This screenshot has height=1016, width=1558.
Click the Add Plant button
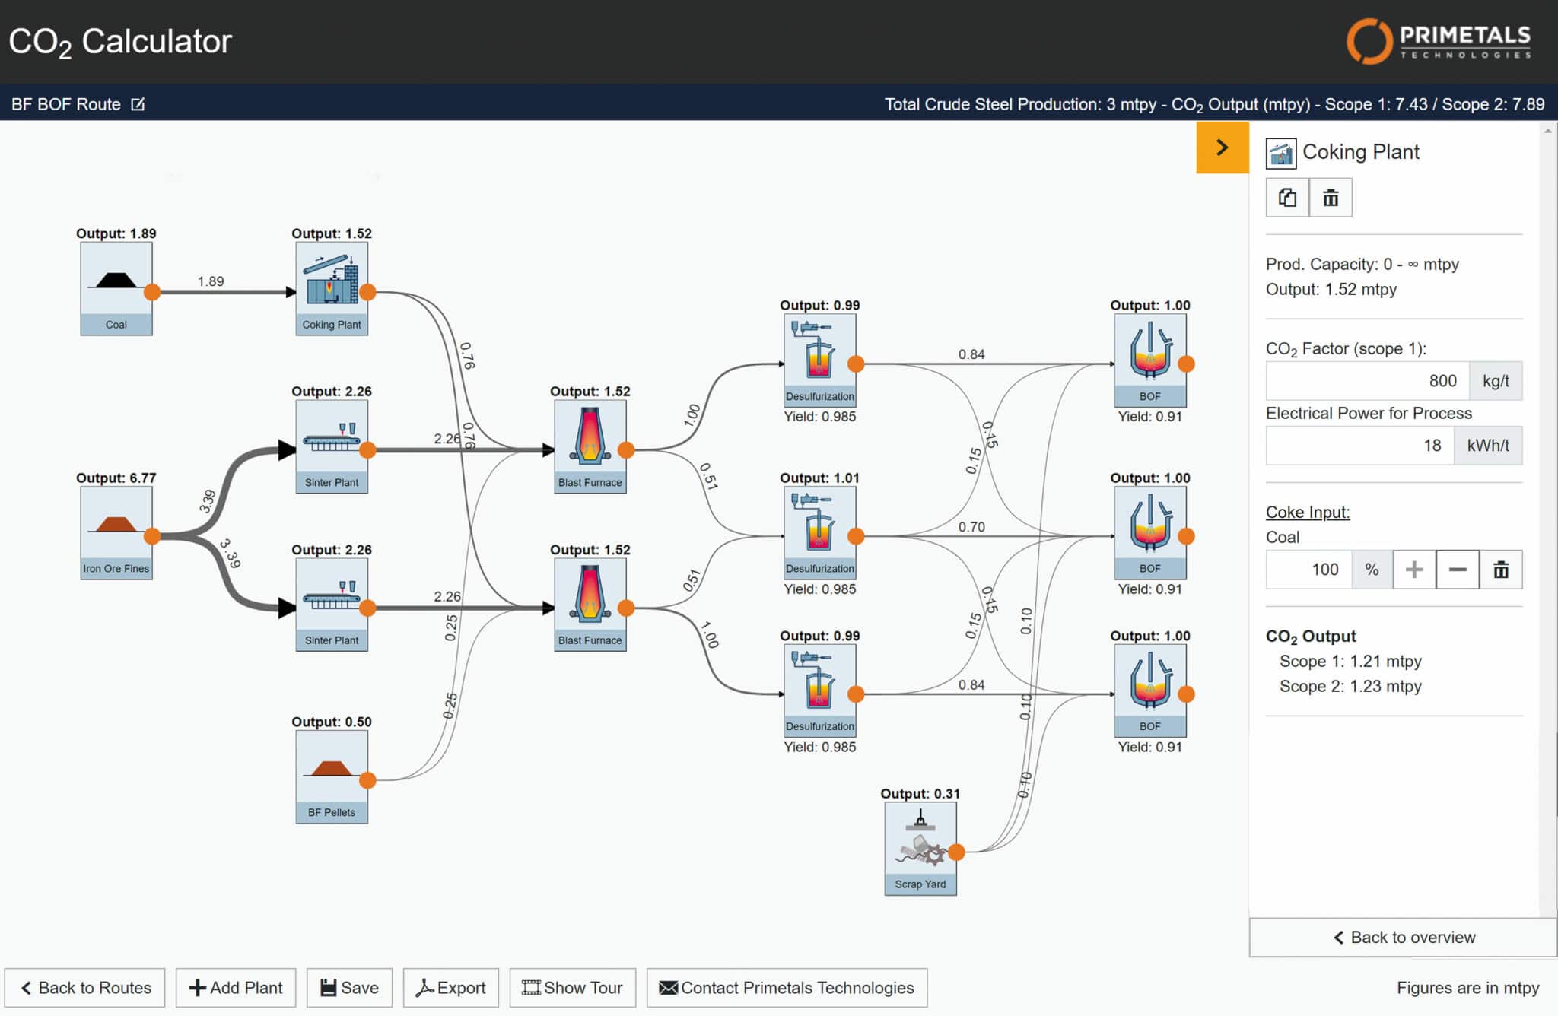coord(236,988)
